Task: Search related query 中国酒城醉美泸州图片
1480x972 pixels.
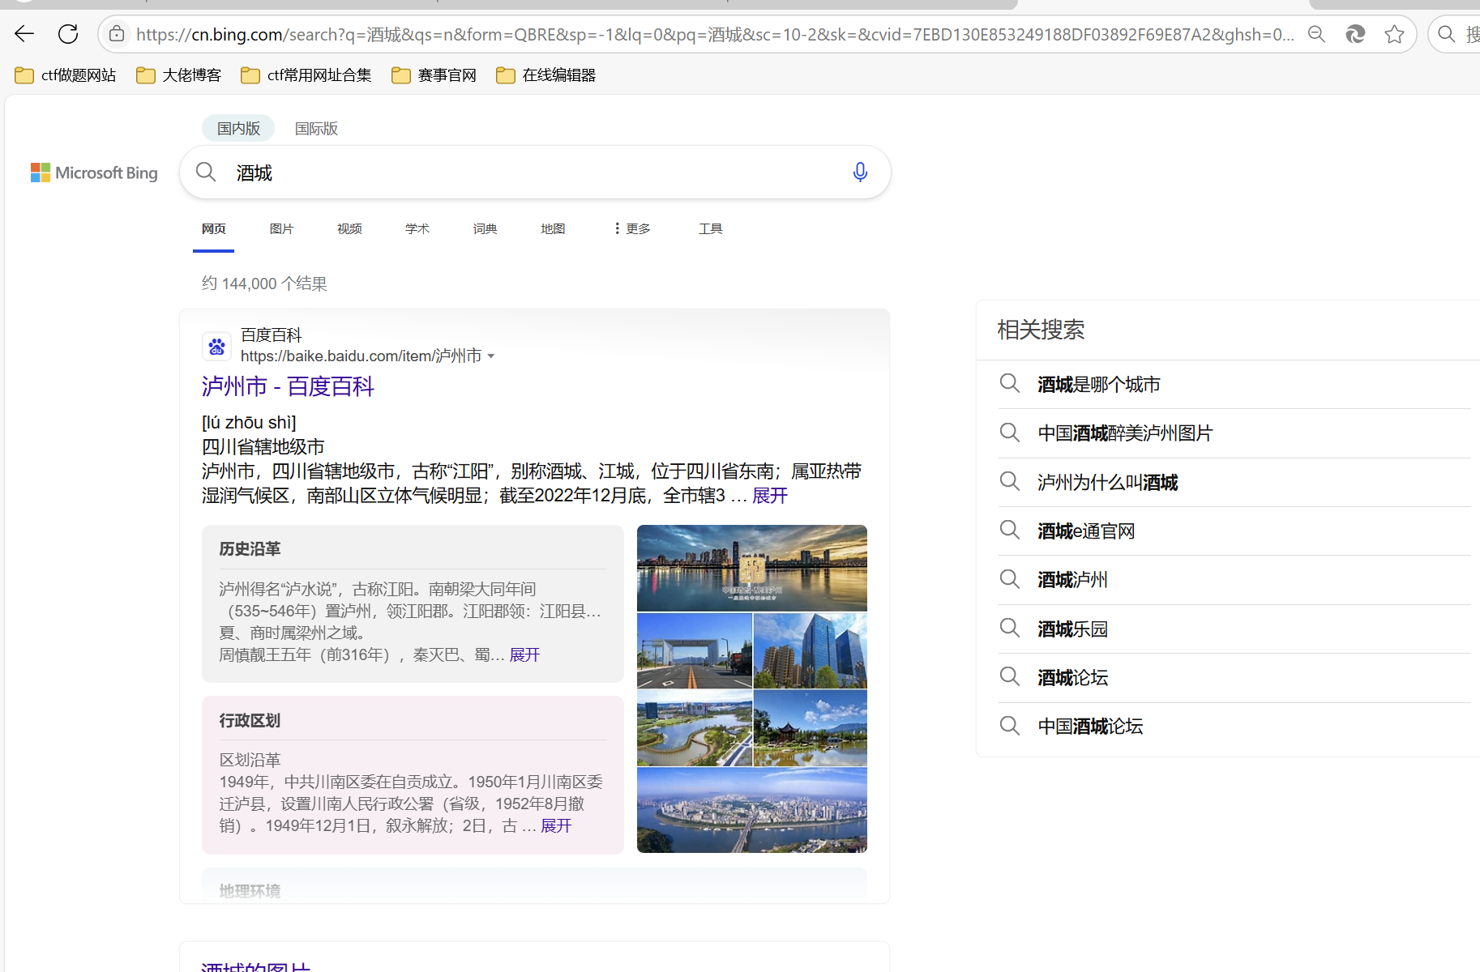Action: [1125, 433]
